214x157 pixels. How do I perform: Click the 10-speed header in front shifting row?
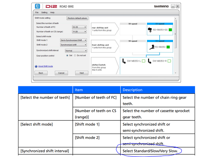(133, 41)
